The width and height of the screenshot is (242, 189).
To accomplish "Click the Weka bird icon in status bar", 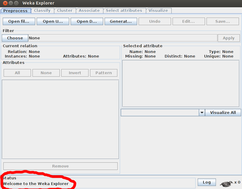I will [x=227, y=184].
